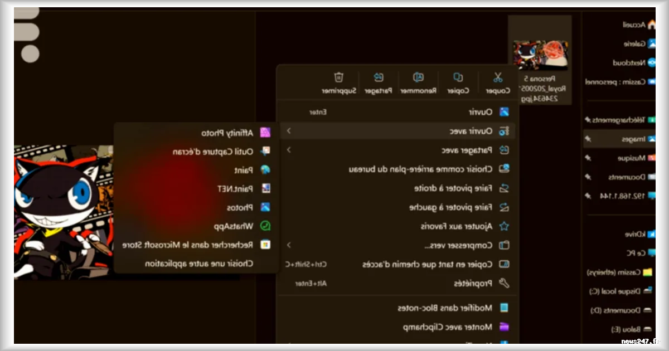Click the Monter avec Clipchamp icon
Screen dimensions: 669x351
[x=504, y=327]
